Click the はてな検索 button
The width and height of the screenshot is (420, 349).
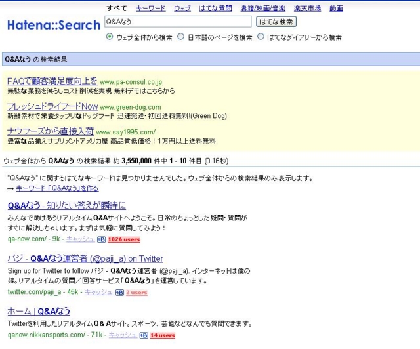pyautogui.click(x=276, y=22)
